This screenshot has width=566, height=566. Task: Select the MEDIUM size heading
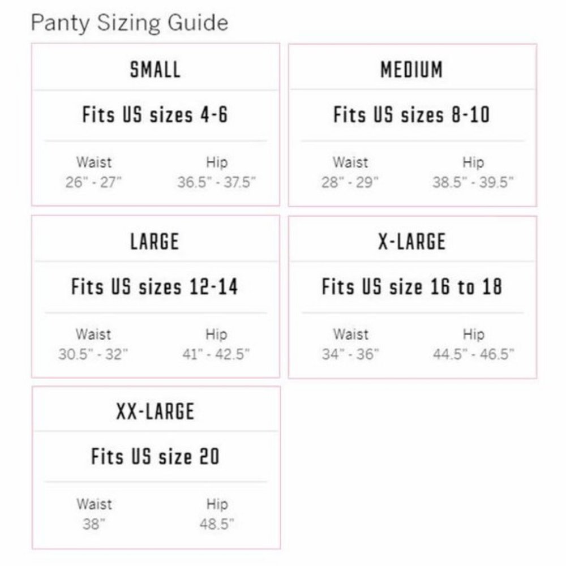(x=411, y=70)
